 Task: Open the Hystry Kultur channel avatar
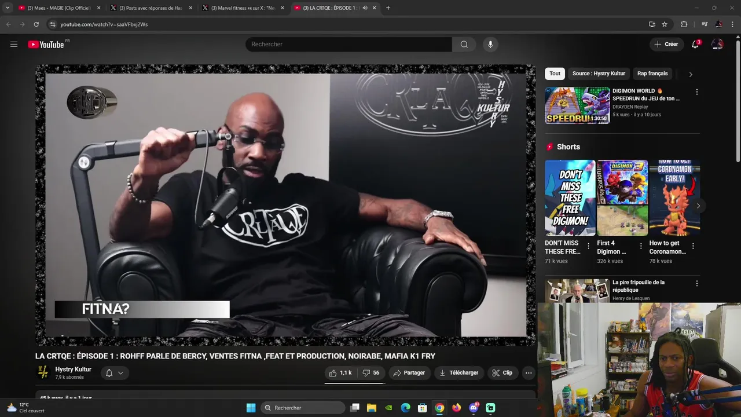(x=43, y=372)
